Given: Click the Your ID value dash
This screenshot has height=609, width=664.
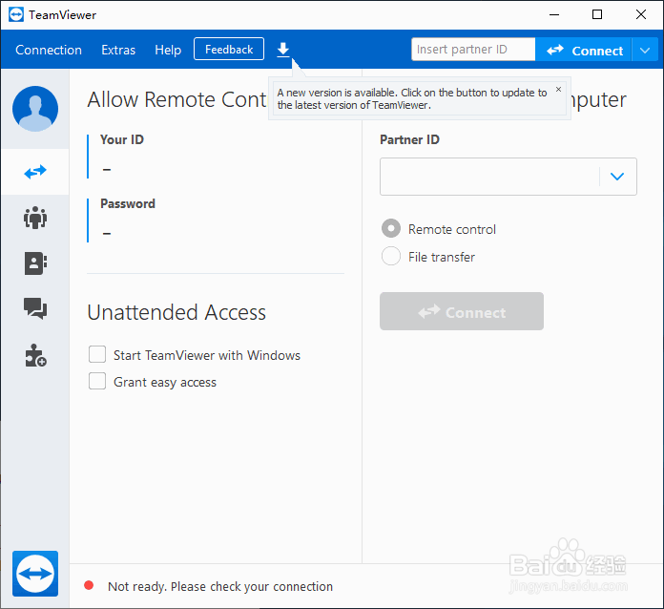Looking at the screenshot, I should tap(107, 170).
